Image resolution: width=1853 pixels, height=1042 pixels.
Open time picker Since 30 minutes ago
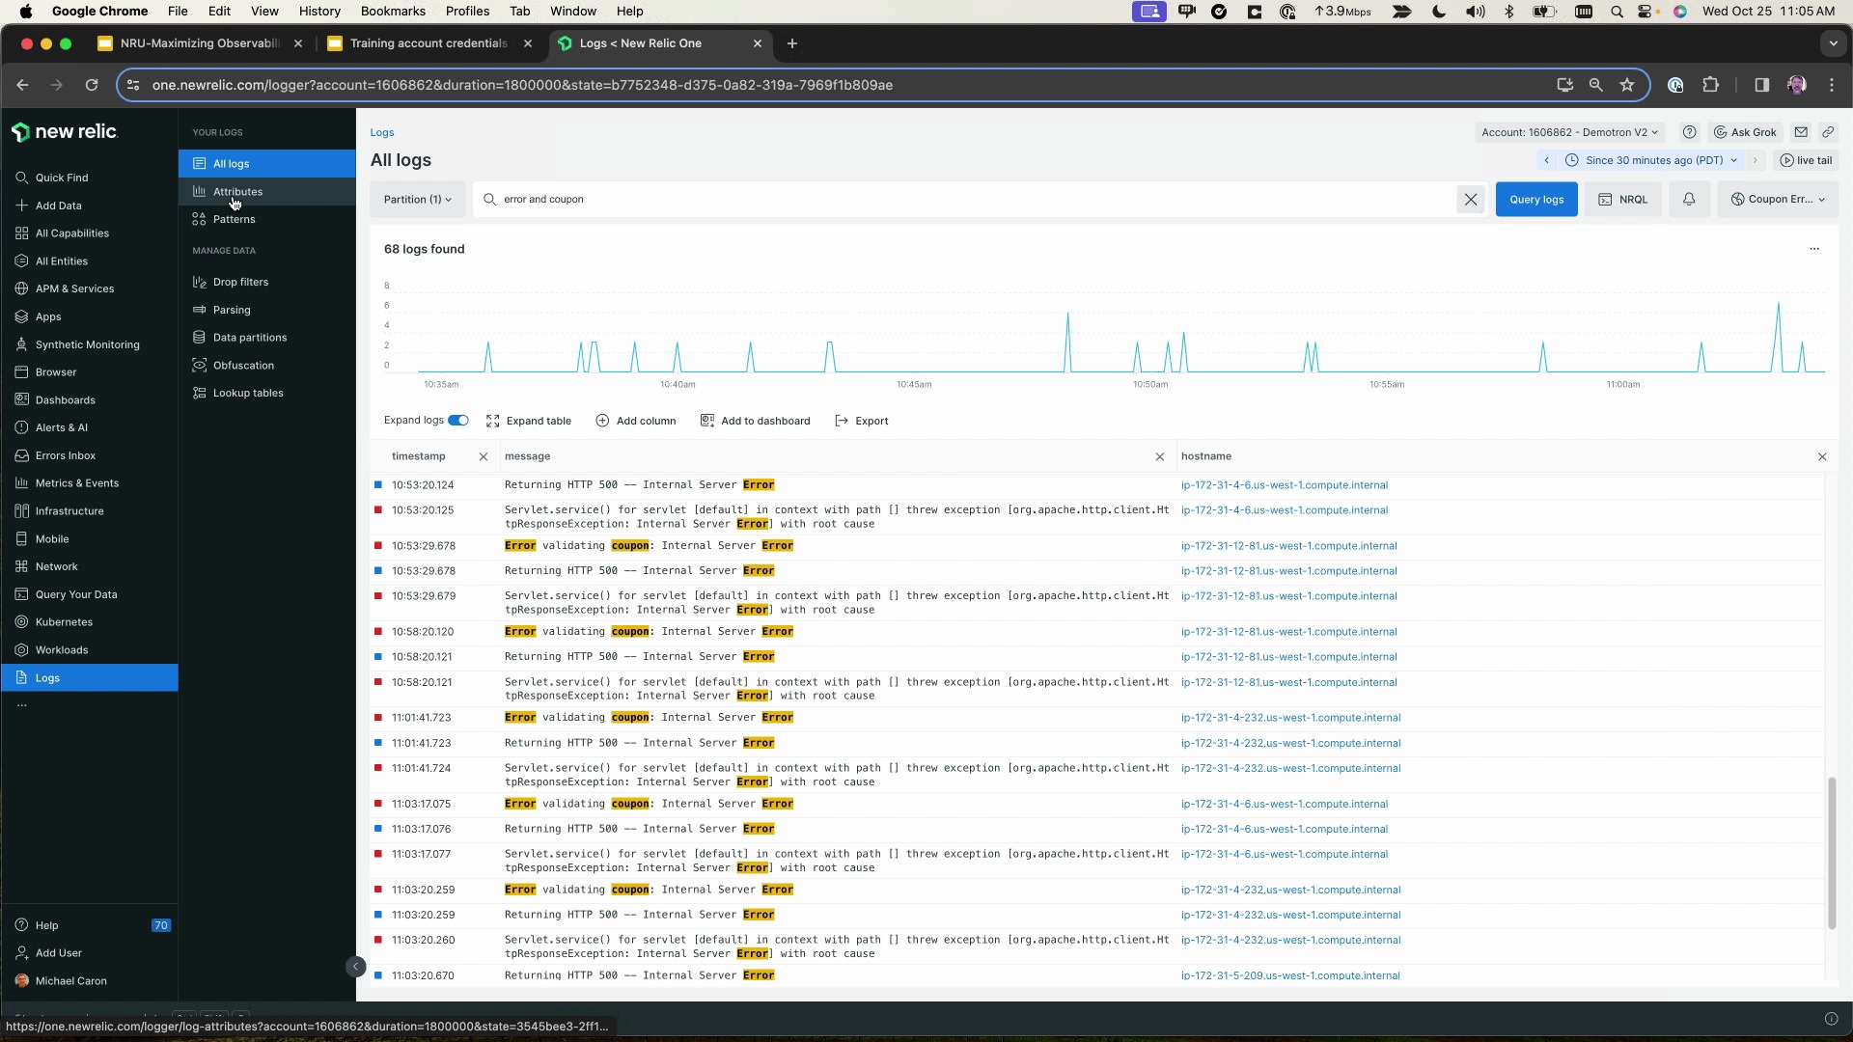[1652, 161]
